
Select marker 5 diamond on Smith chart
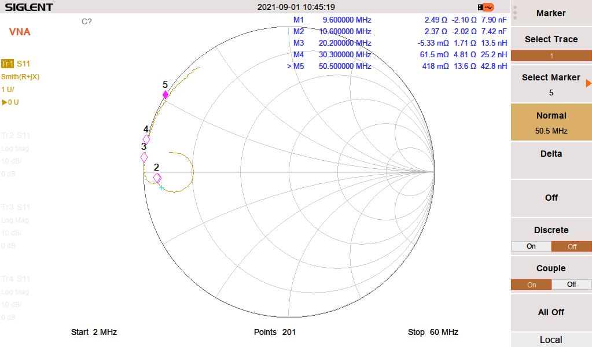coord(166,95)
